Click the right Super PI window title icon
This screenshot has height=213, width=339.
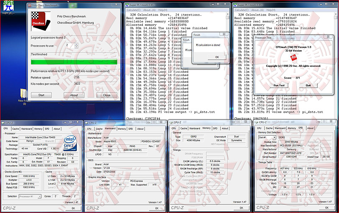coord(235,5)
